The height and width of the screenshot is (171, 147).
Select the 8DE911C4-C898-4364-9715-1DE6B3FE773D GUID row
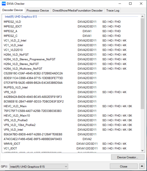71,78
